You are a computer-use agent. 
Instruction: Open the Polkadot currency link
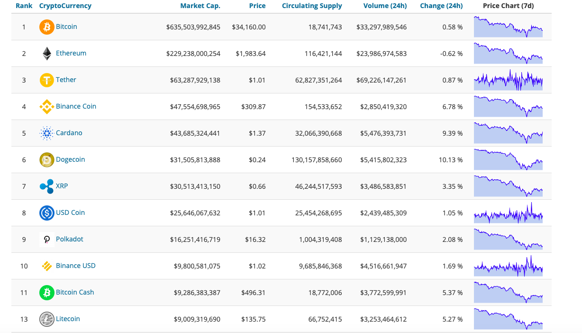point(70,239)
